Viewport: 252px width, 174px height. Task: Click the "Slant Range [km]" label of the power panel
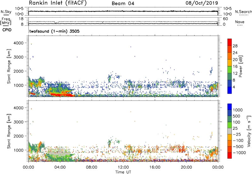[x=9, y=66]
